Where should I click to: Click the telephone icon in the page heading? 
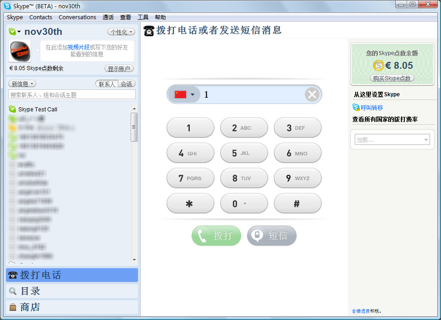(149, 31)
